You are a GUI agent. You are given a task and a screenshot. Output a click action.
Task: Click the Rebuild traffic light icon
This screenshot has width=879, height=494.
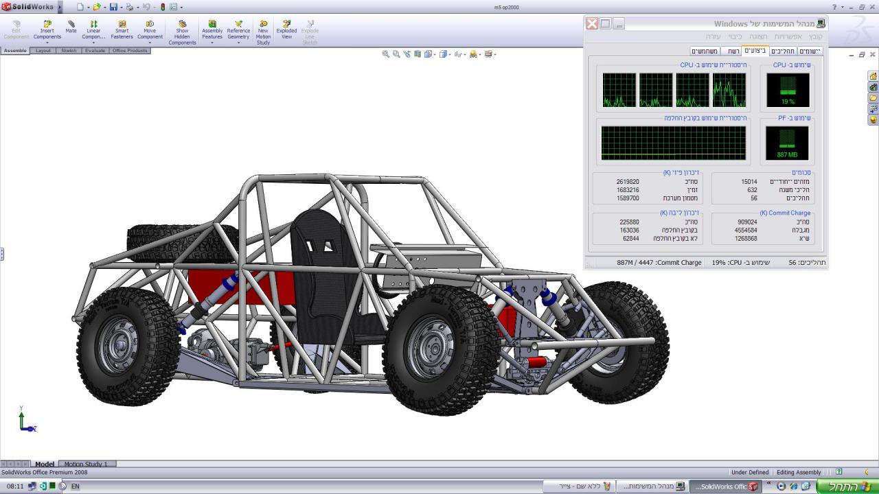pyautogui.click(x=163, y=7)
